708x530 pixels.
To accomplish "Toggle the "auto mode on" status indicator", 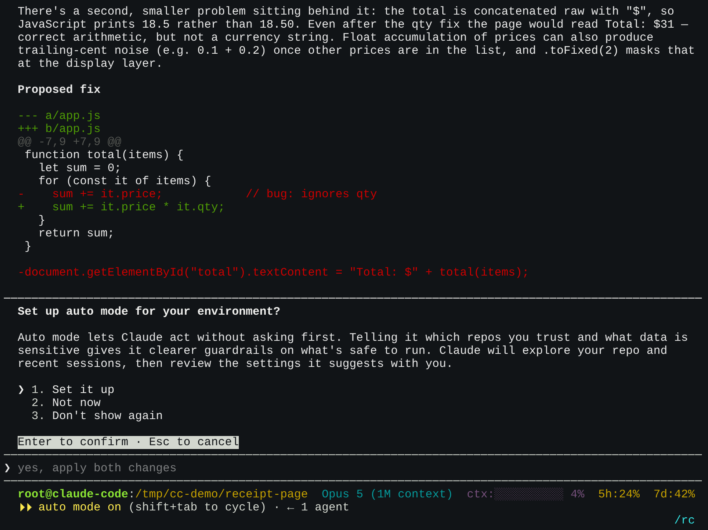I will point(79,507).
